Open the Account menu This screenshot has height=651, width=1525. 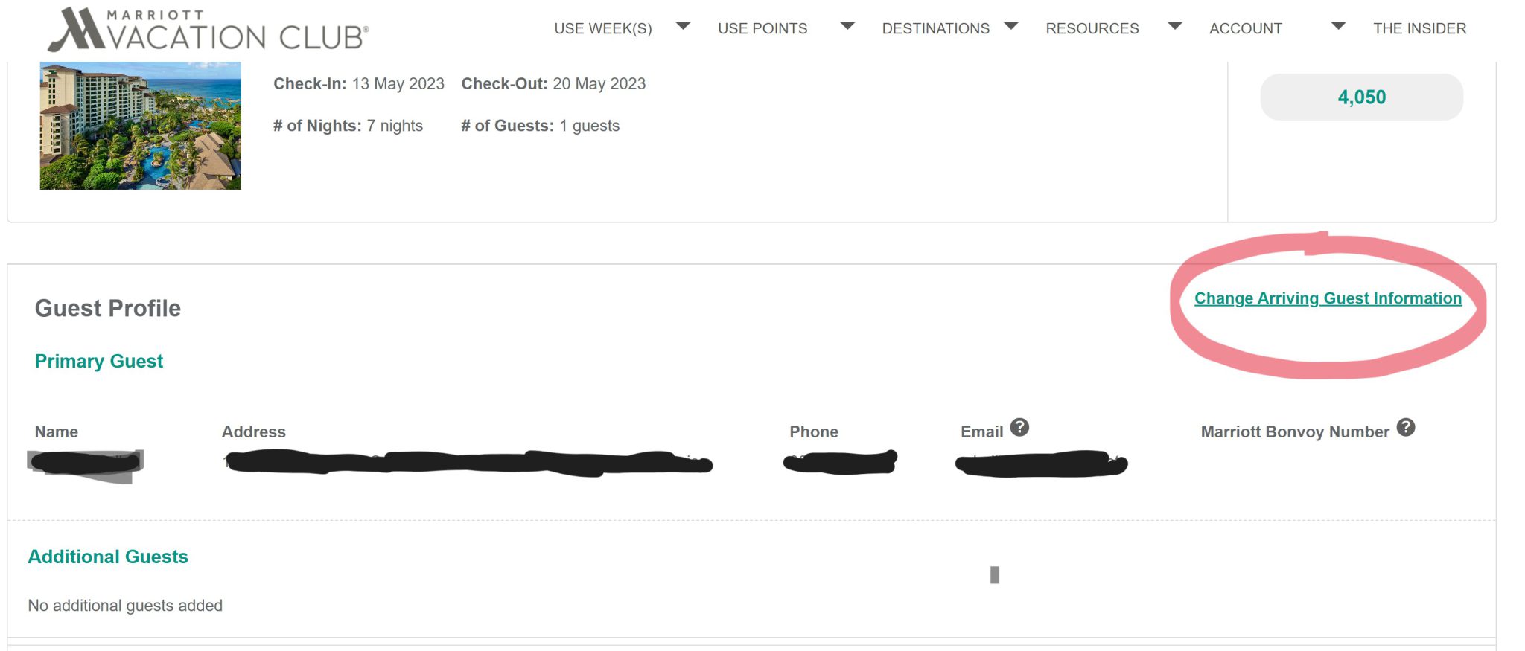pos(1245,28)
